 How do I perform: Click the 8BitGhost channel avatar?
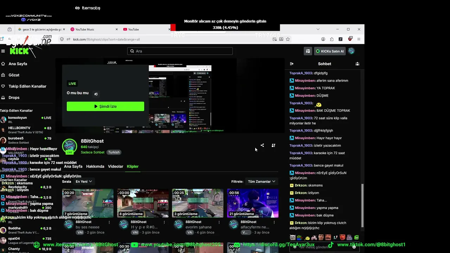(x=70, y=146)
